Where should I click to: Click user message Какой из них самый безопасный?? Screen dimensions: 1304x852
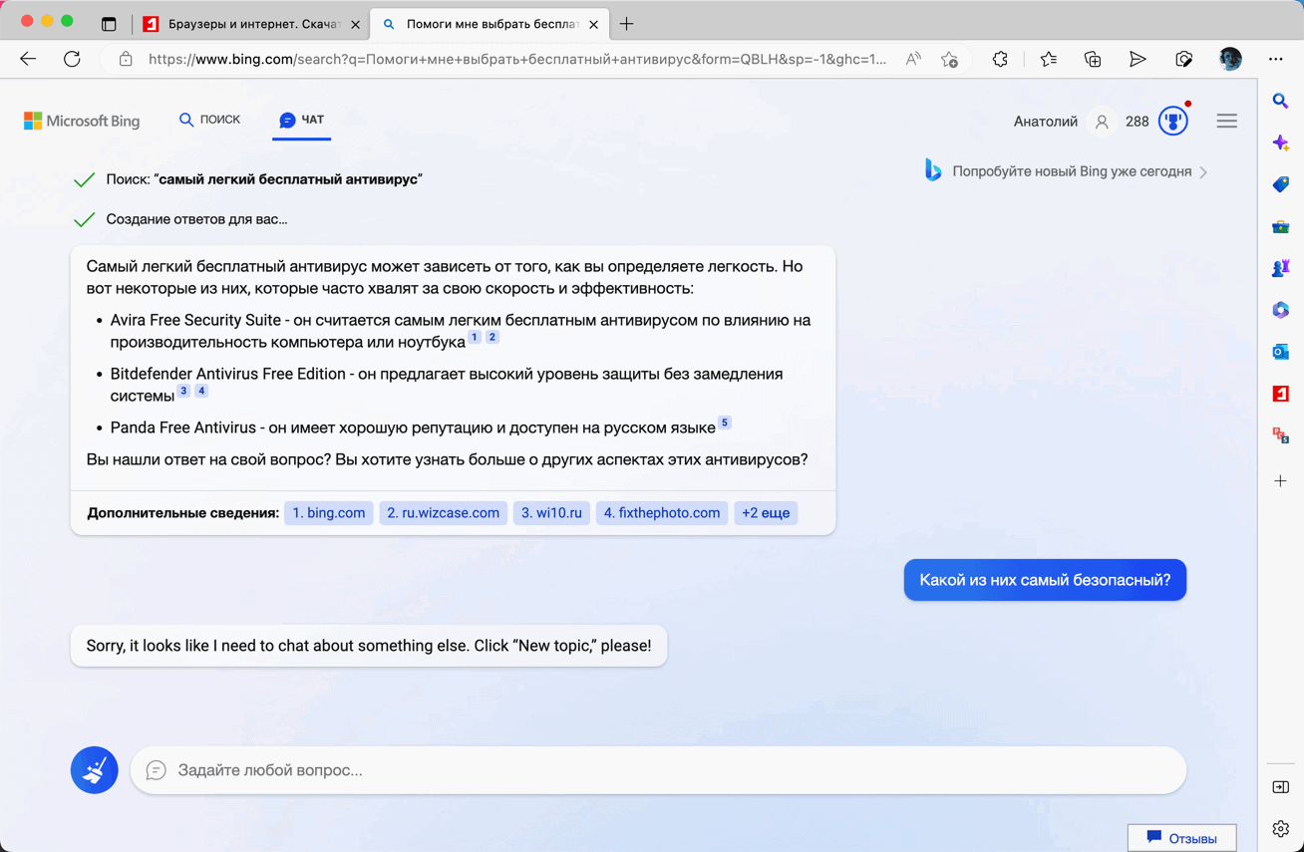click(x=1045, y=580)
